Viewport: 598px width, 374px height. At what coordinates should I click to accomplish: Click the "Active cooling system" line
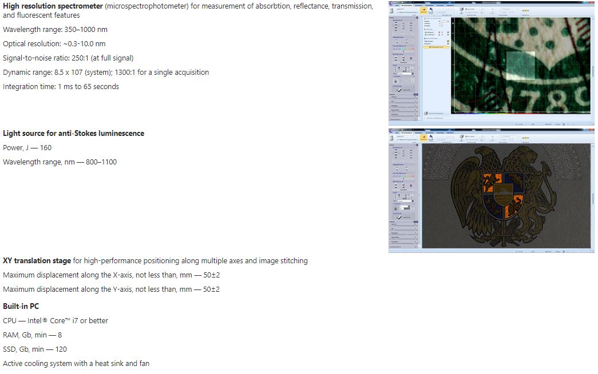[x=76, y=364]
